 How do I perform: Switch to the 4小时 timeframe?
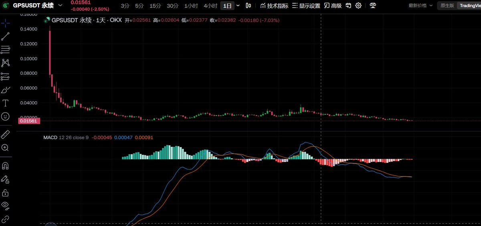(210, 6)
